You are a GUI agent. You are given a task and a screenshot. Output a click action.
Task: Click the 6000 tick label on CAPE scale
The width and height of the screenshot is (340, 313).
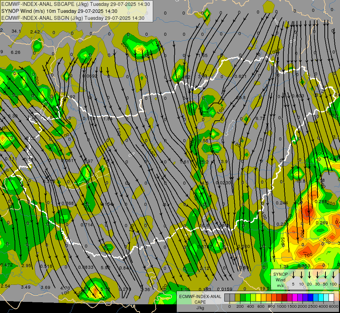[334, 306]
